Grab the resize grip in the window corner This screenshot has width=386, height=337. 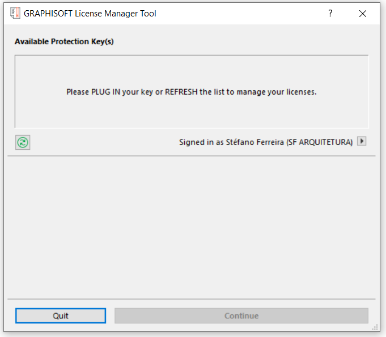(x=375, y=327)
